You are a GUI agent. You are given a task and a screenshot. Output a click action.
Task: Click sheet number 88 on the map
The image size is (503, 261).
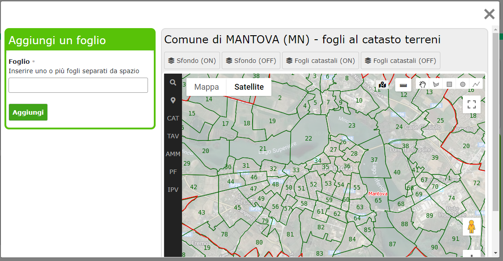(x=405, y=224)
